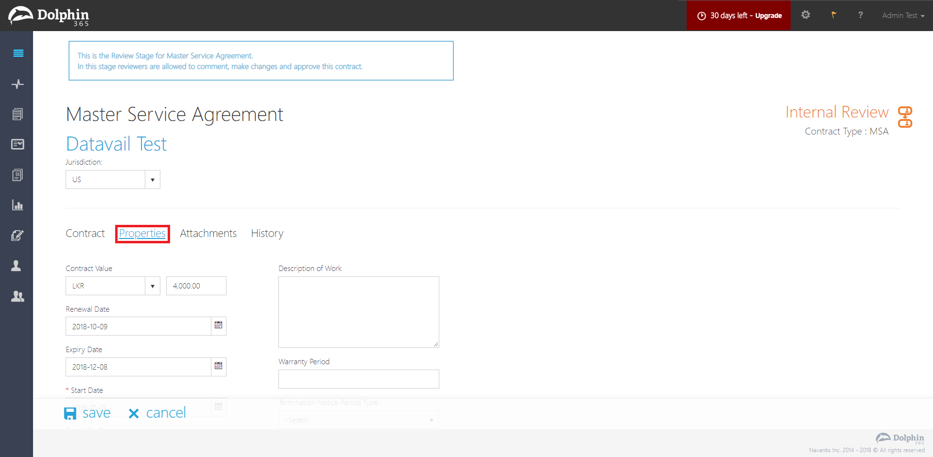Switch to the History tab

(267, 234)
